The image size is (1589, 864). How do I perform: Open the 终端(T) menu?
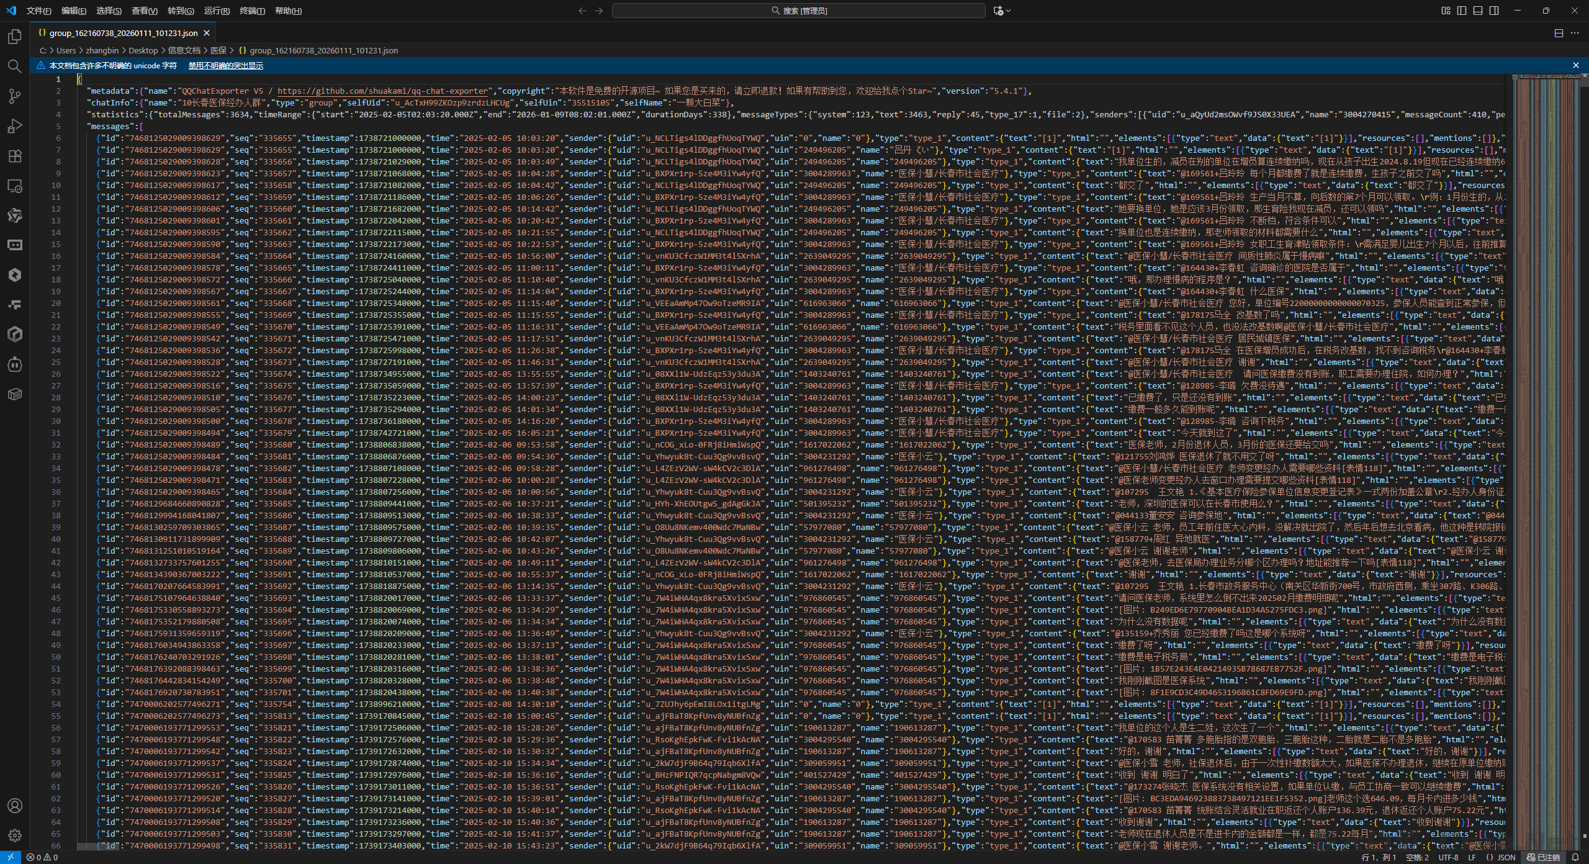(252, 11)
